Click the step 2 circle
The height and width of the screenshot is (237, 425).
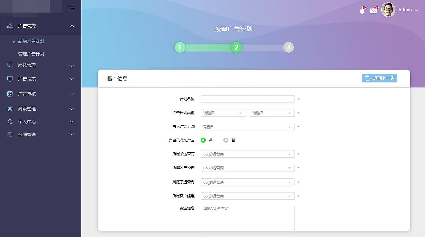coord(236,47)
